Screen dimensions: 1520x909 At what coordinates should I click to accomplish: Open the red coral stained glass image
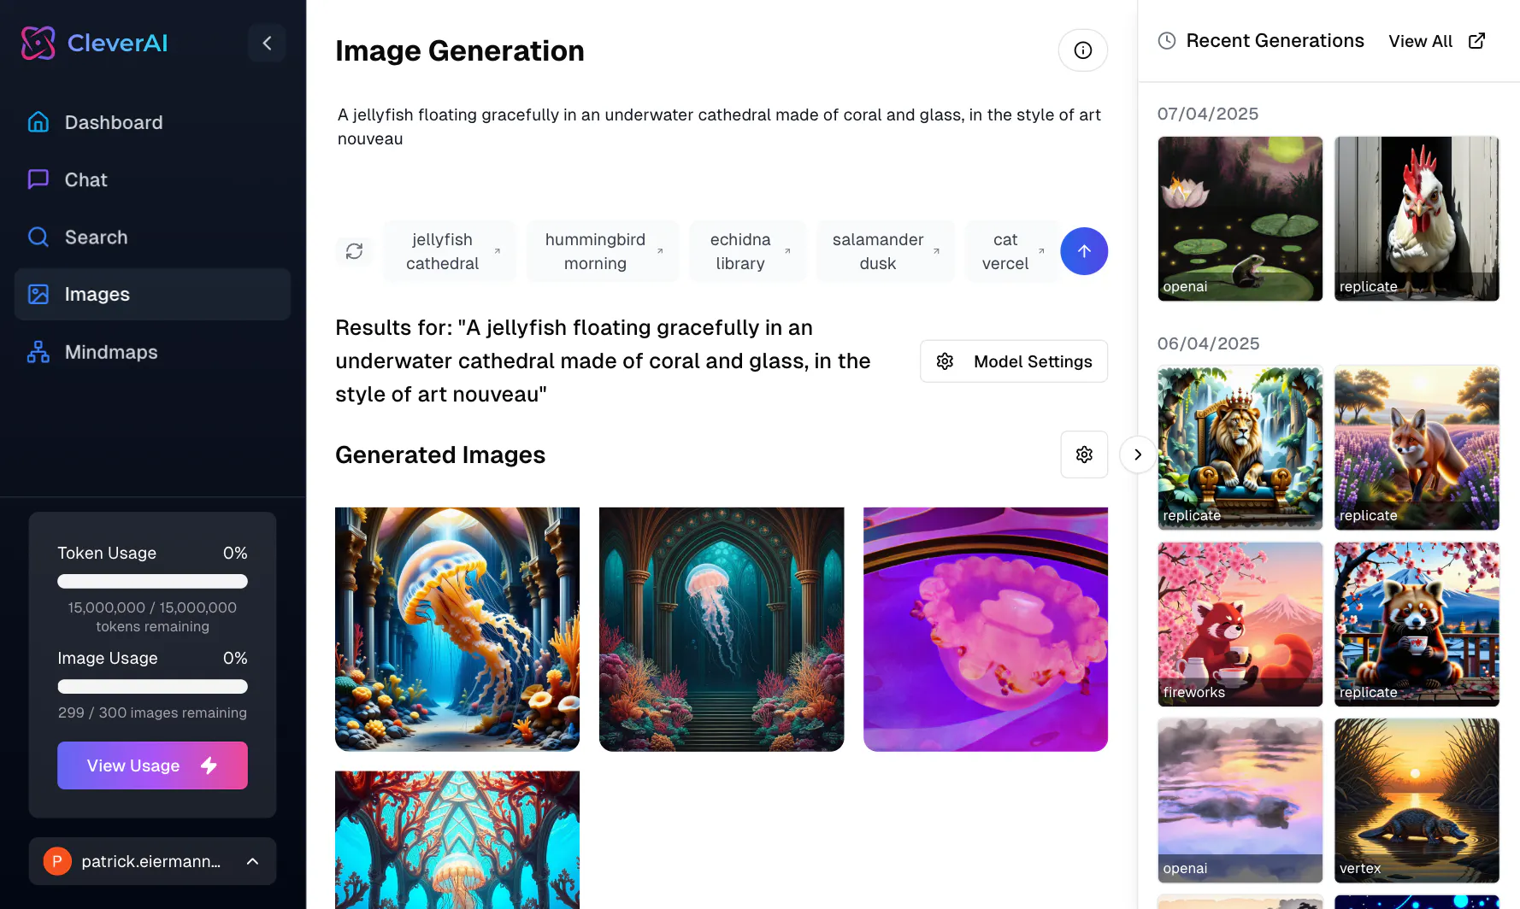[457, 840]
